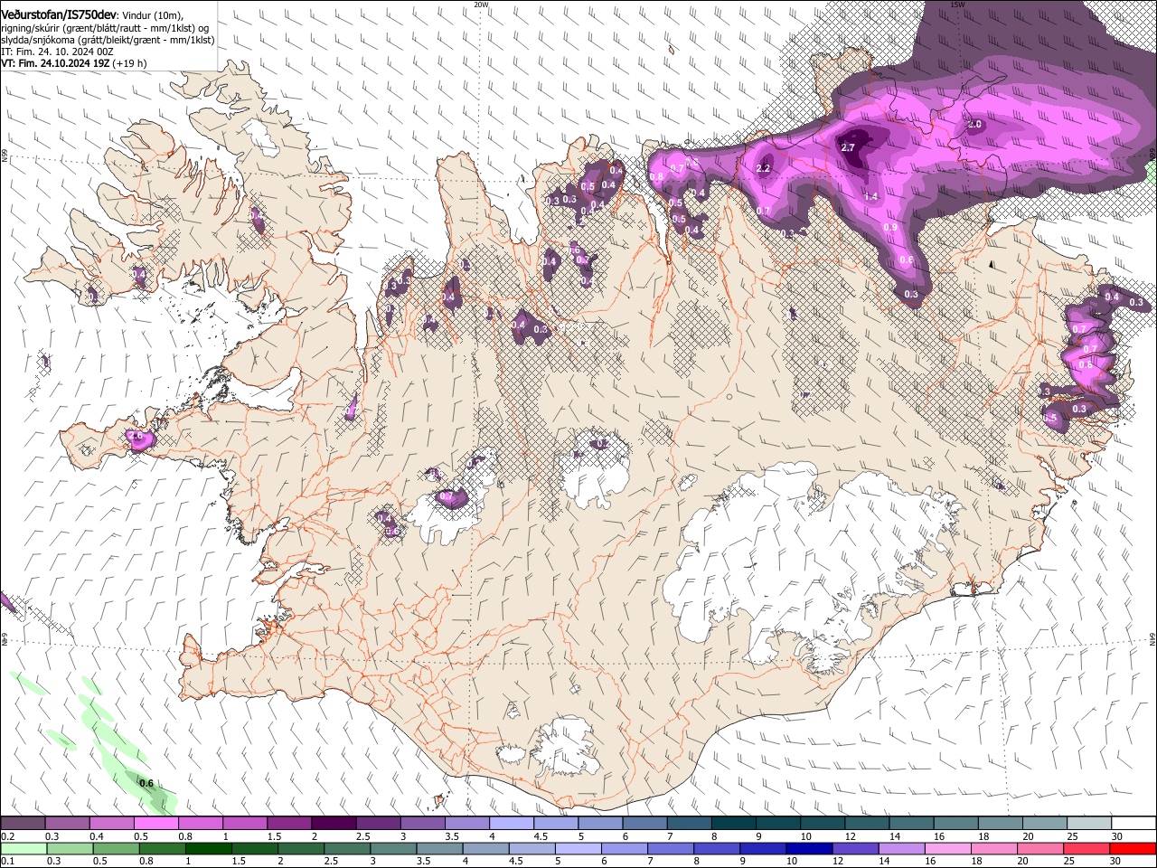1157x868 pixels.
Task: Click the 15W longitude label at the top
Action: pos(958,5)
